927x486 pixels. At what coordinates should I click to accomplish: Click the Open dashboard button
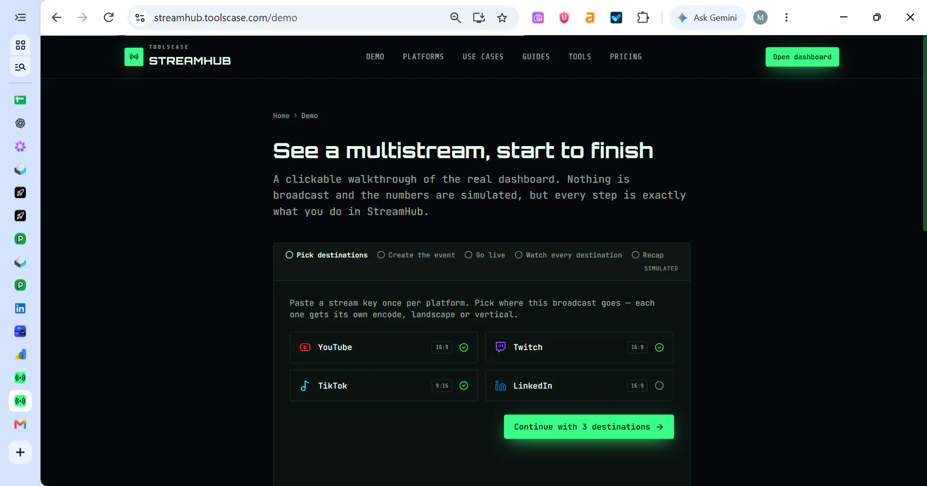coord(802,57)
